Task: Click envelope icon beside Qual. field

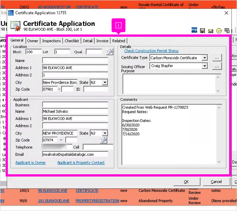Action: (110, 52)
